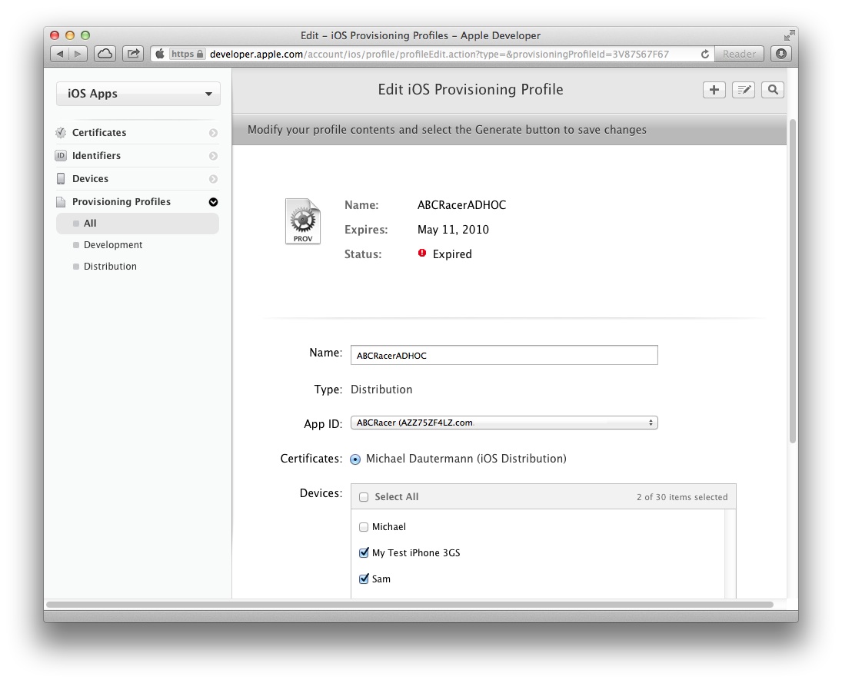
Task: Click the edit pencil icon in header
Action: (744, 90)
